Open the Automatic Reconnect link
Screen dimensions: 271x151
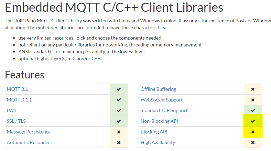pos(30,142)
